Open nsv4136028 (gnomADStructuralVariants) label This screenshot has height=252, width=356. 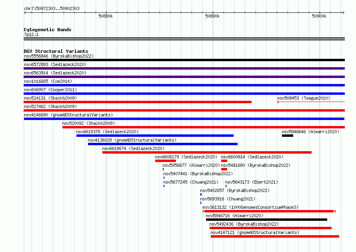[132, 140]
